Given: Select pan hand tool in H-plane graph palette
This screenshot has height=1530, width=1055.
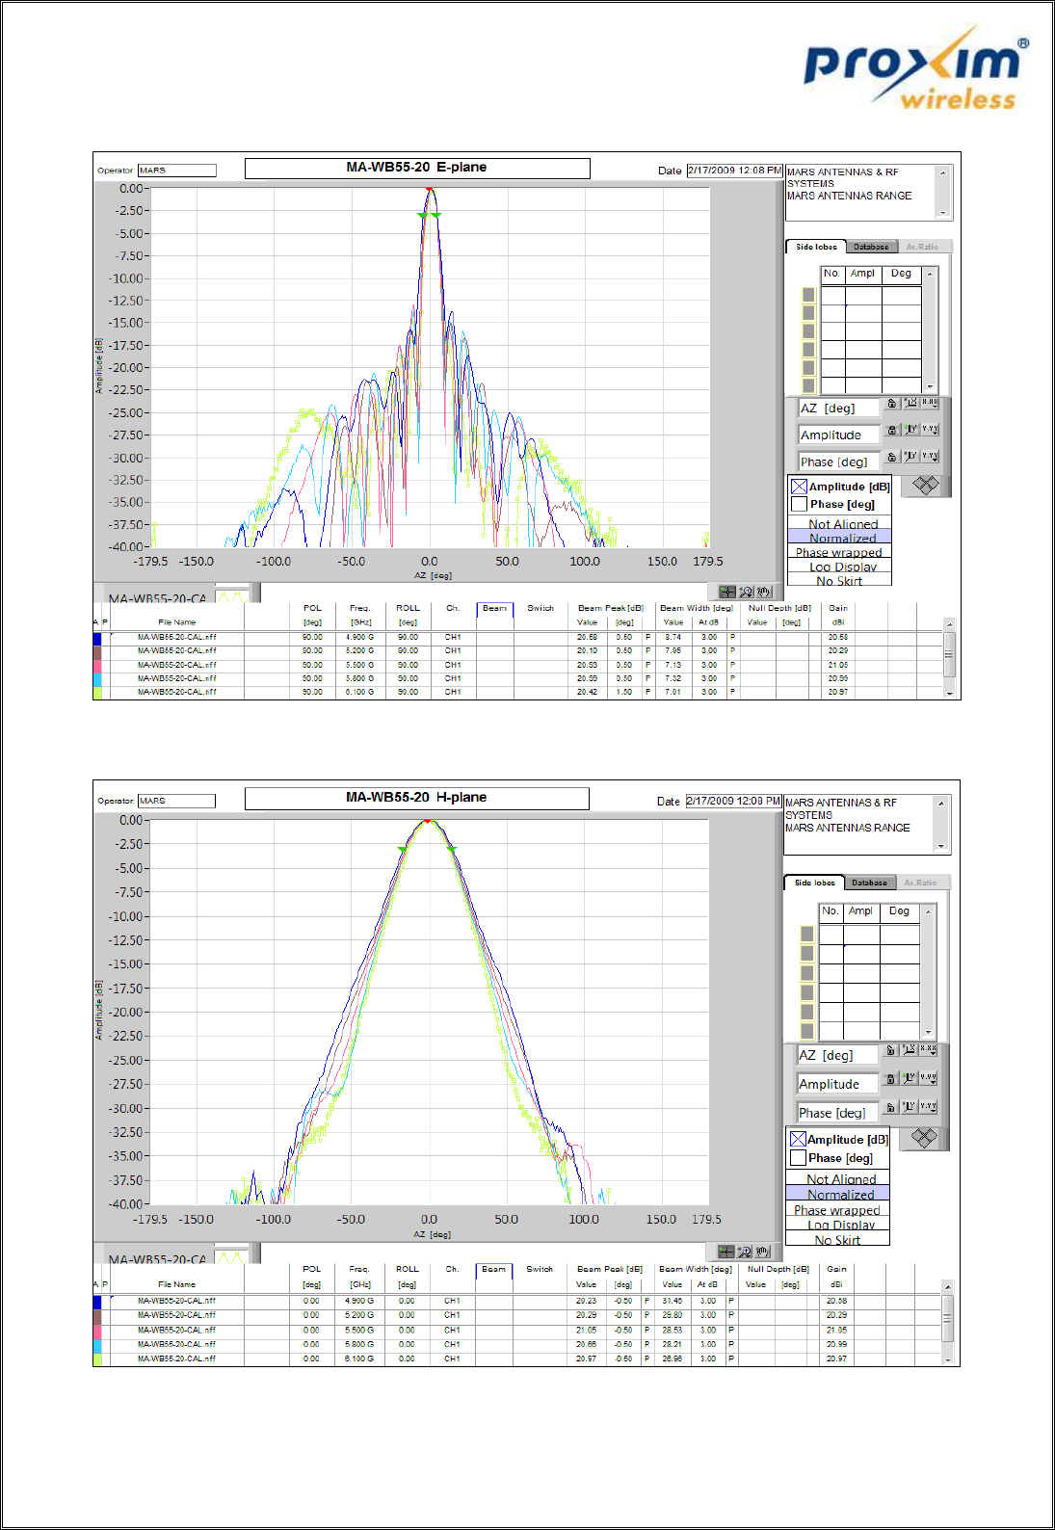Looking at the screenshot, I should [x=763, y=1252].
